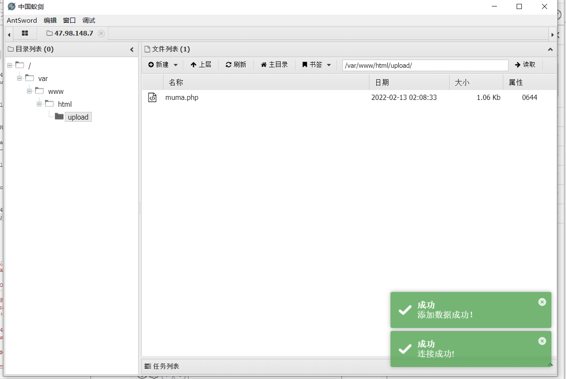This screenshot has width=566, height=379.
Task: Dismiss the 添加数据成功 notification
Action: tap(542, 302)
